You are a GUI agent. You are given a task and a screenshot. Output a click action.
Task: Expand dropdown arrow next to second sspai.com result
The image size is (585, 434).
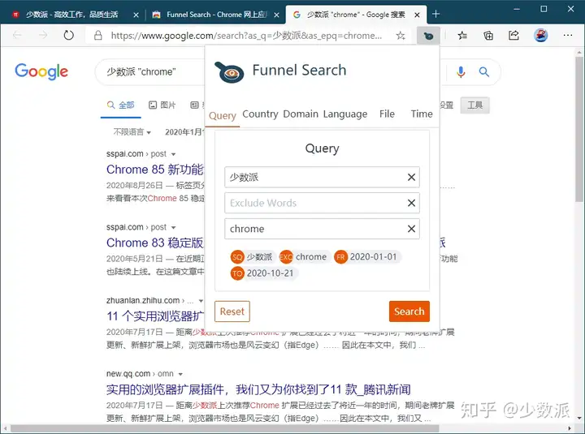(x=173, y=228)
